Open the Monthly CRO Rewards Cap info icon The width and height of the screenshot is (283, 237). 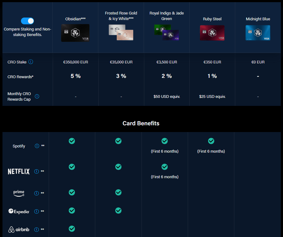pos(37,96)
